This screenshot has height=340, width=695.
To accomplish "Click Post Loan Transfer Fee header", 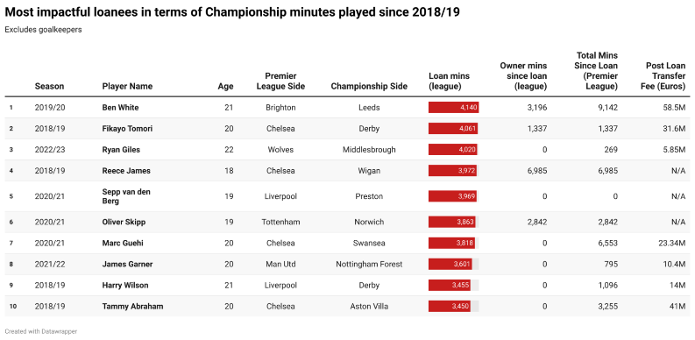I will click(663, 76).
